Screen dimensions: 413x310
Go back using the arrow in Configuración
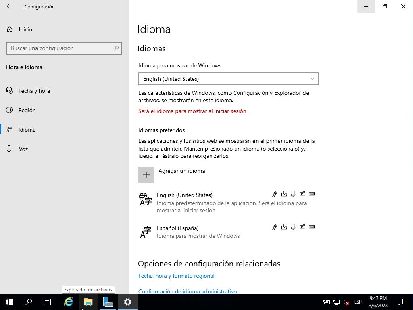point(9,6)
